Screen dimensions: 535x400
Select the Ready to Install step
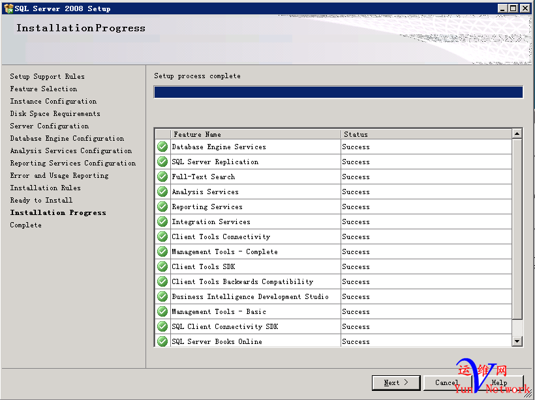[x=41, y=200]
